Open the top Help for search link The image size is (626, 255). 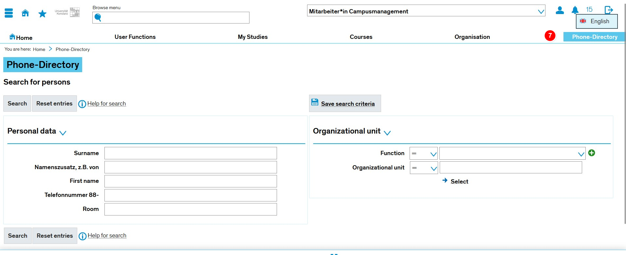coord(106,104)
